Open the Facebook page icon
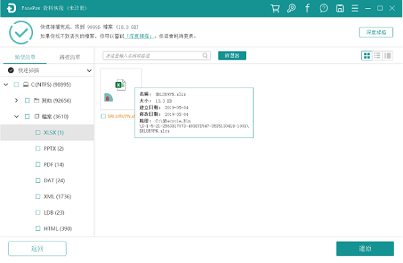This screenshot has width=403, height=263. click(x=308, y=8)
